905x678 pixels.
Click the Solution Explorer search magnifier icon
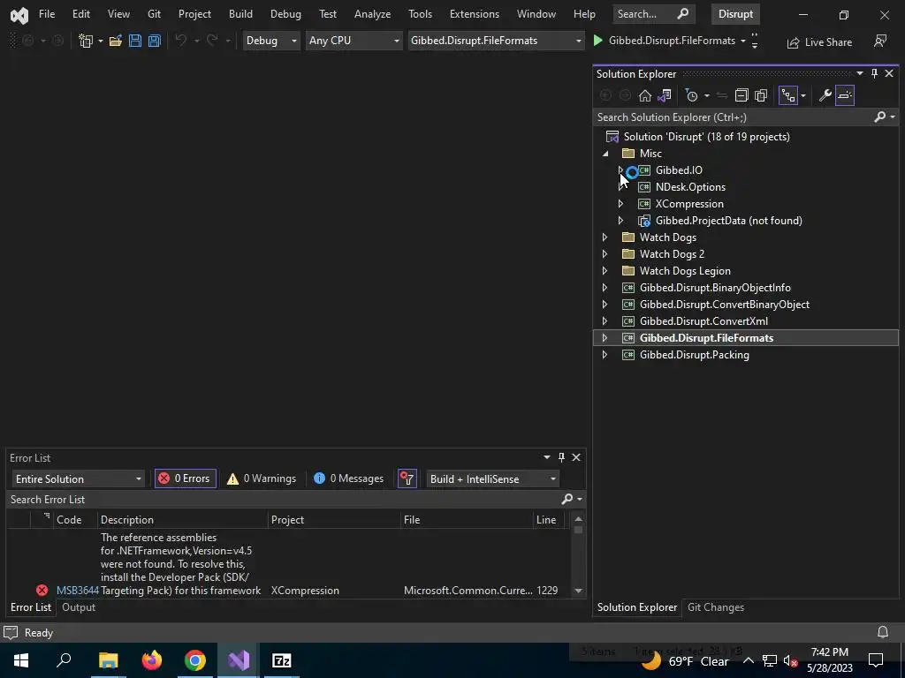coord(879,117)
